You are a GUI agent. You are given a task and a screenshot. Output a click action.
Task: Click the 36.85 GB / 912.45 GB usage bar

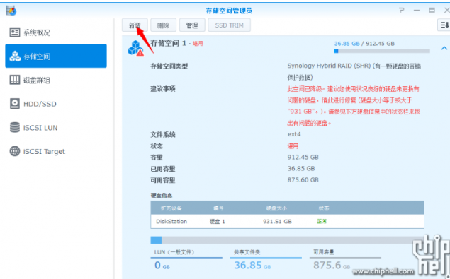click(382, 52)
